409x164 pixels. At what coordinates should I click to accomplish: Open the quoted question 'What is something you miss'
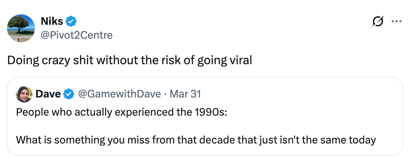pos(196,139)
